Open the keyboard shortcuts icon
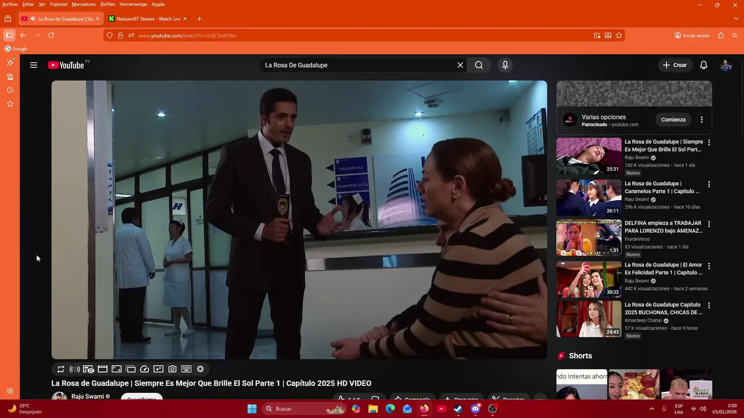This screenshot has width=744, height=418. (x=187, y=369)
